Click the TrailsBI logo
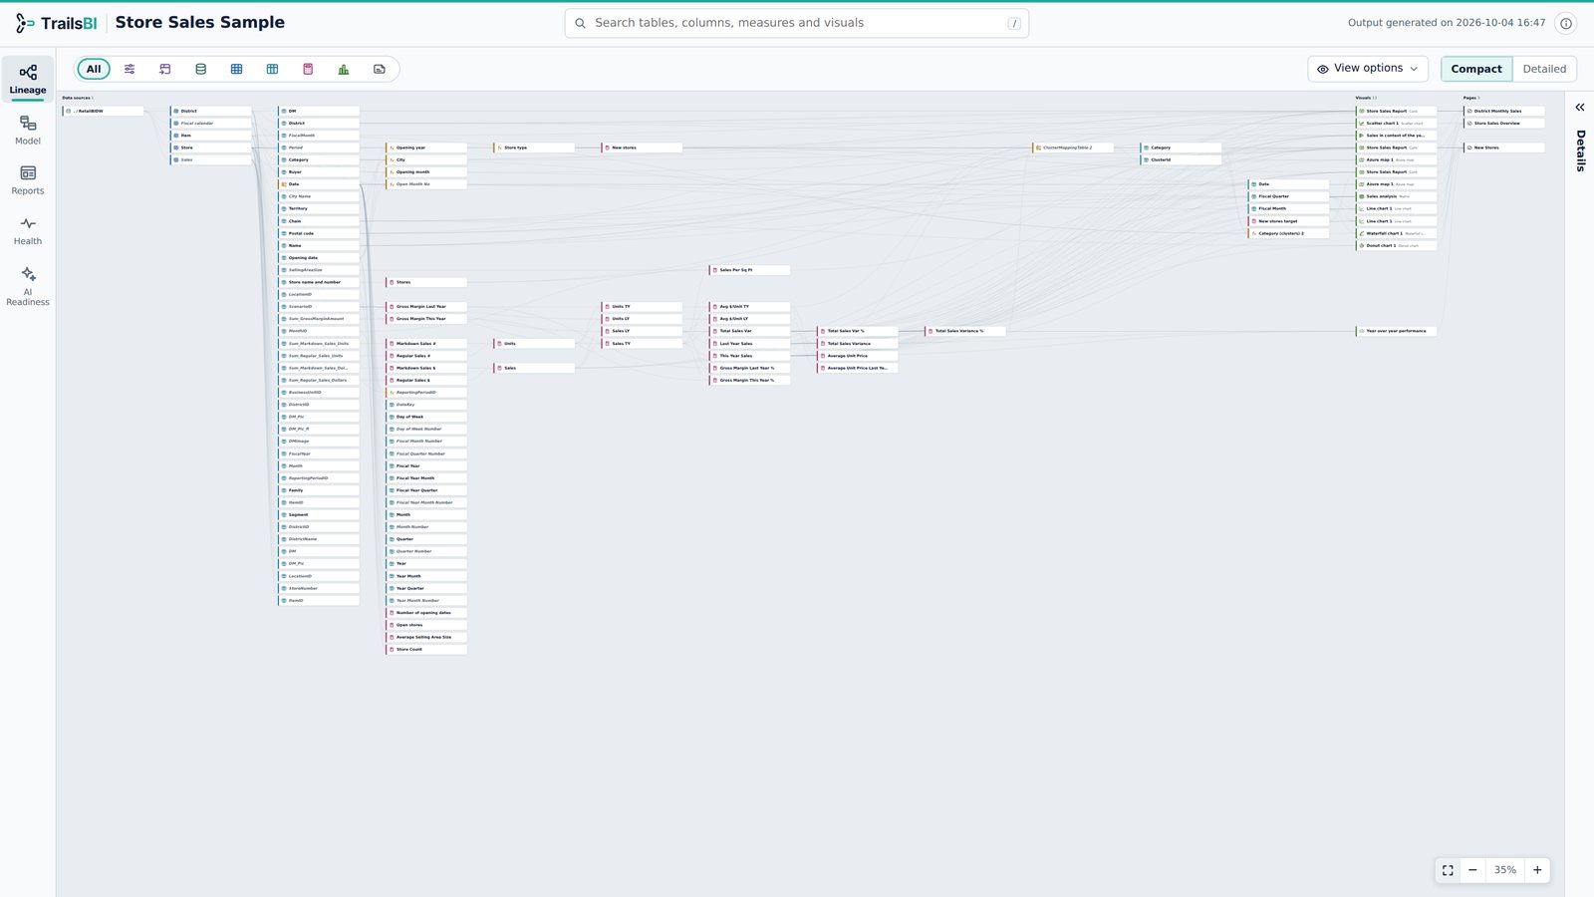This screenshot has width=1594, height=897. tap(55, 23)
